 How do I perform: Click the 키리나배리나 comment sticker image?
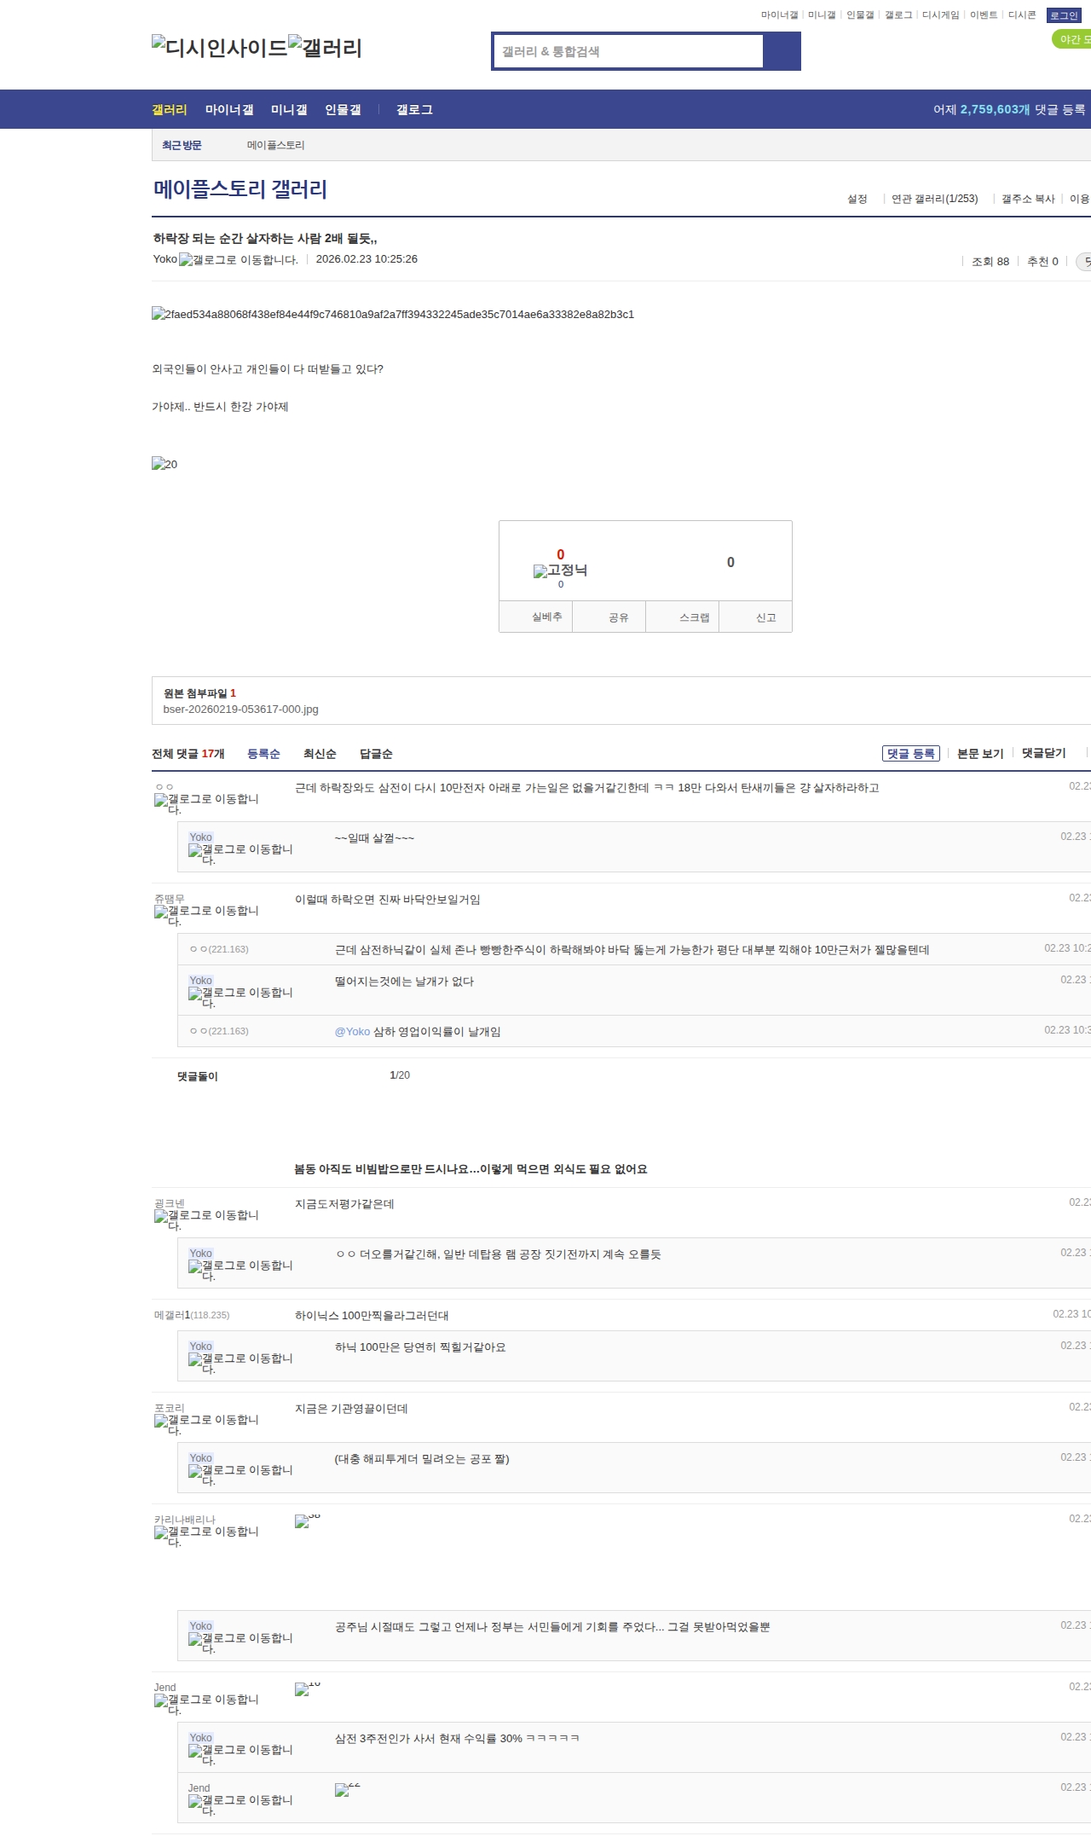pos(307,1521)
